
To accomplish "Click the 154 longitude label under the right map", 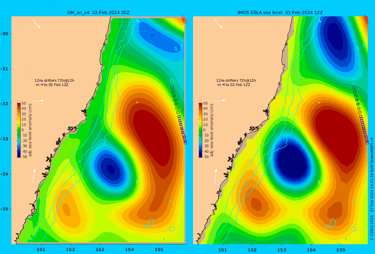I will pos(311,250).
